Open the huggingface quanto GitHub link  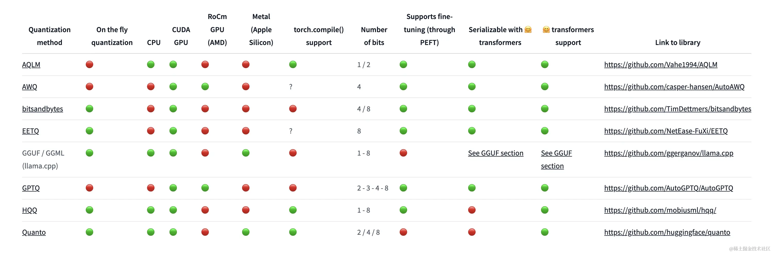667,232
